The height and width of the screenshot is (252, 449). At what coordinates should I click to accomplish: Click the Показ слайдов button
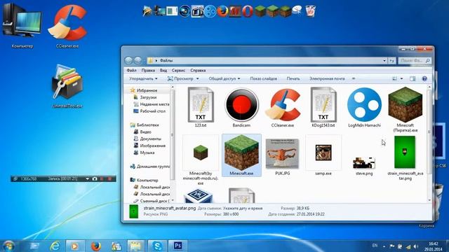264,78
